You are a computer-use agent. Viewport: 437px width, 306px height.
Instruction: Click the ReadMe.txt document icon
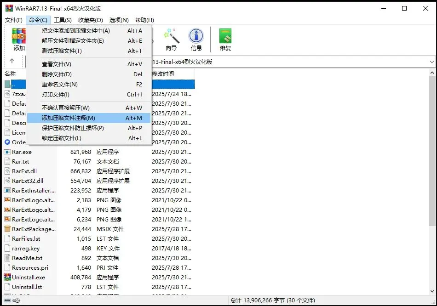click(x=7, y=258)
